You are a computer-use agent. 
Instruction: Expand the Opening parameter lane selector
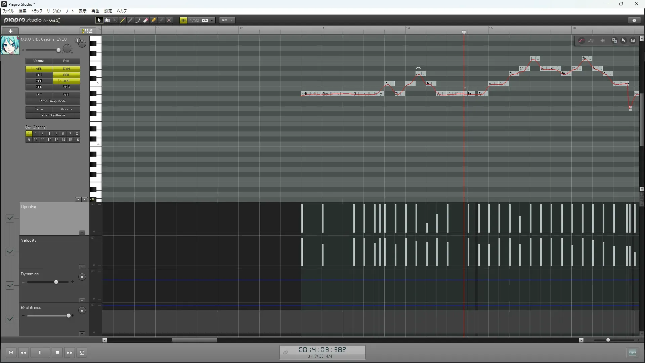click(10, 218)
